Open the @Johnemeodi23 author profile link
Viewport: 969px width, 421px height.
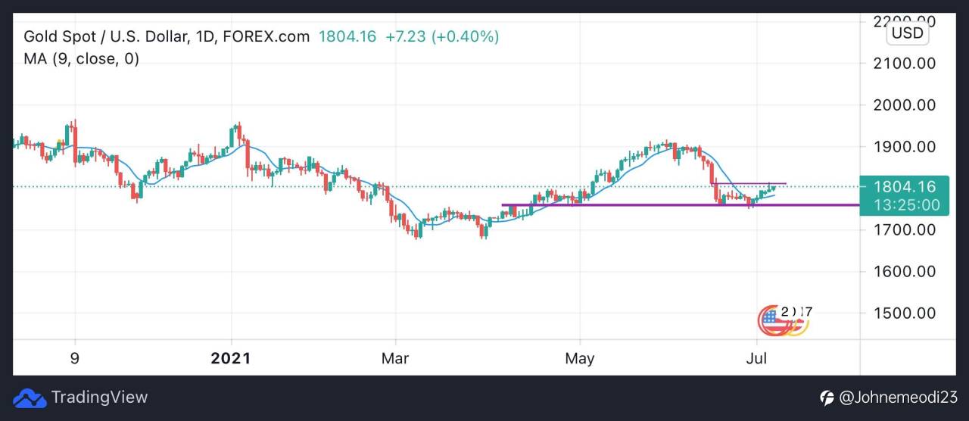(898, 398)
